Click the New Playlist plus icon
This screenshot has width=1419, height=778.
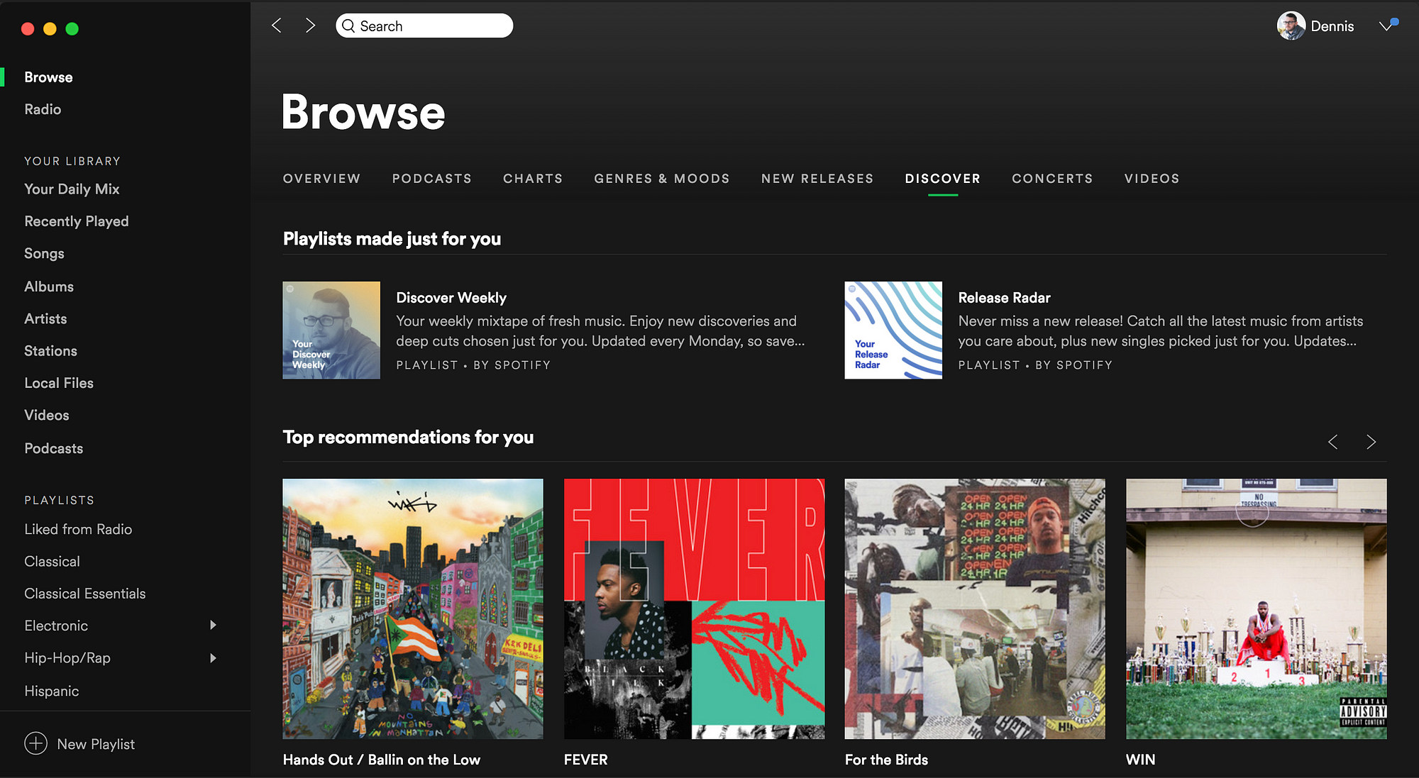click(35, 743)
